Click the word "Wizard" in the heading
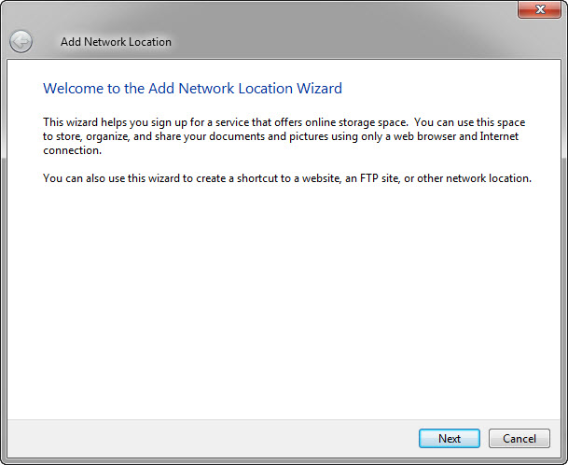 pyautogui.click(x=319, y=89)
